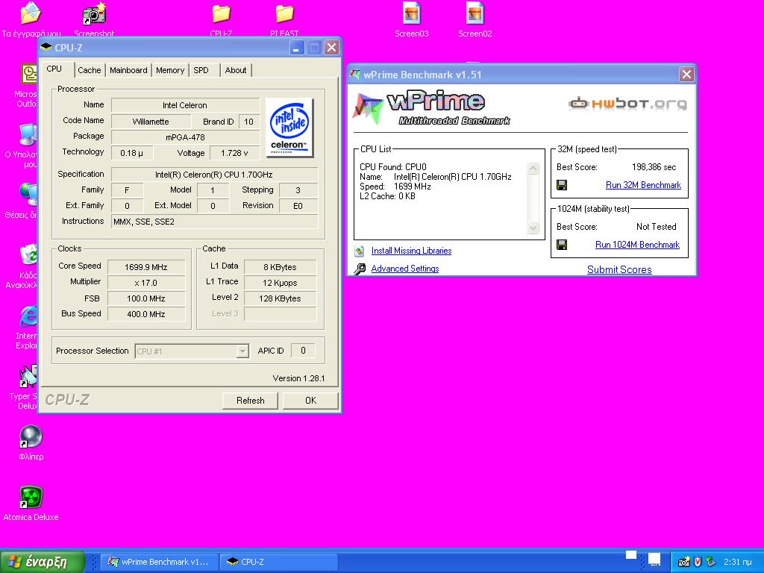Switch to CPU-Z taskbar button

point(278,562)
